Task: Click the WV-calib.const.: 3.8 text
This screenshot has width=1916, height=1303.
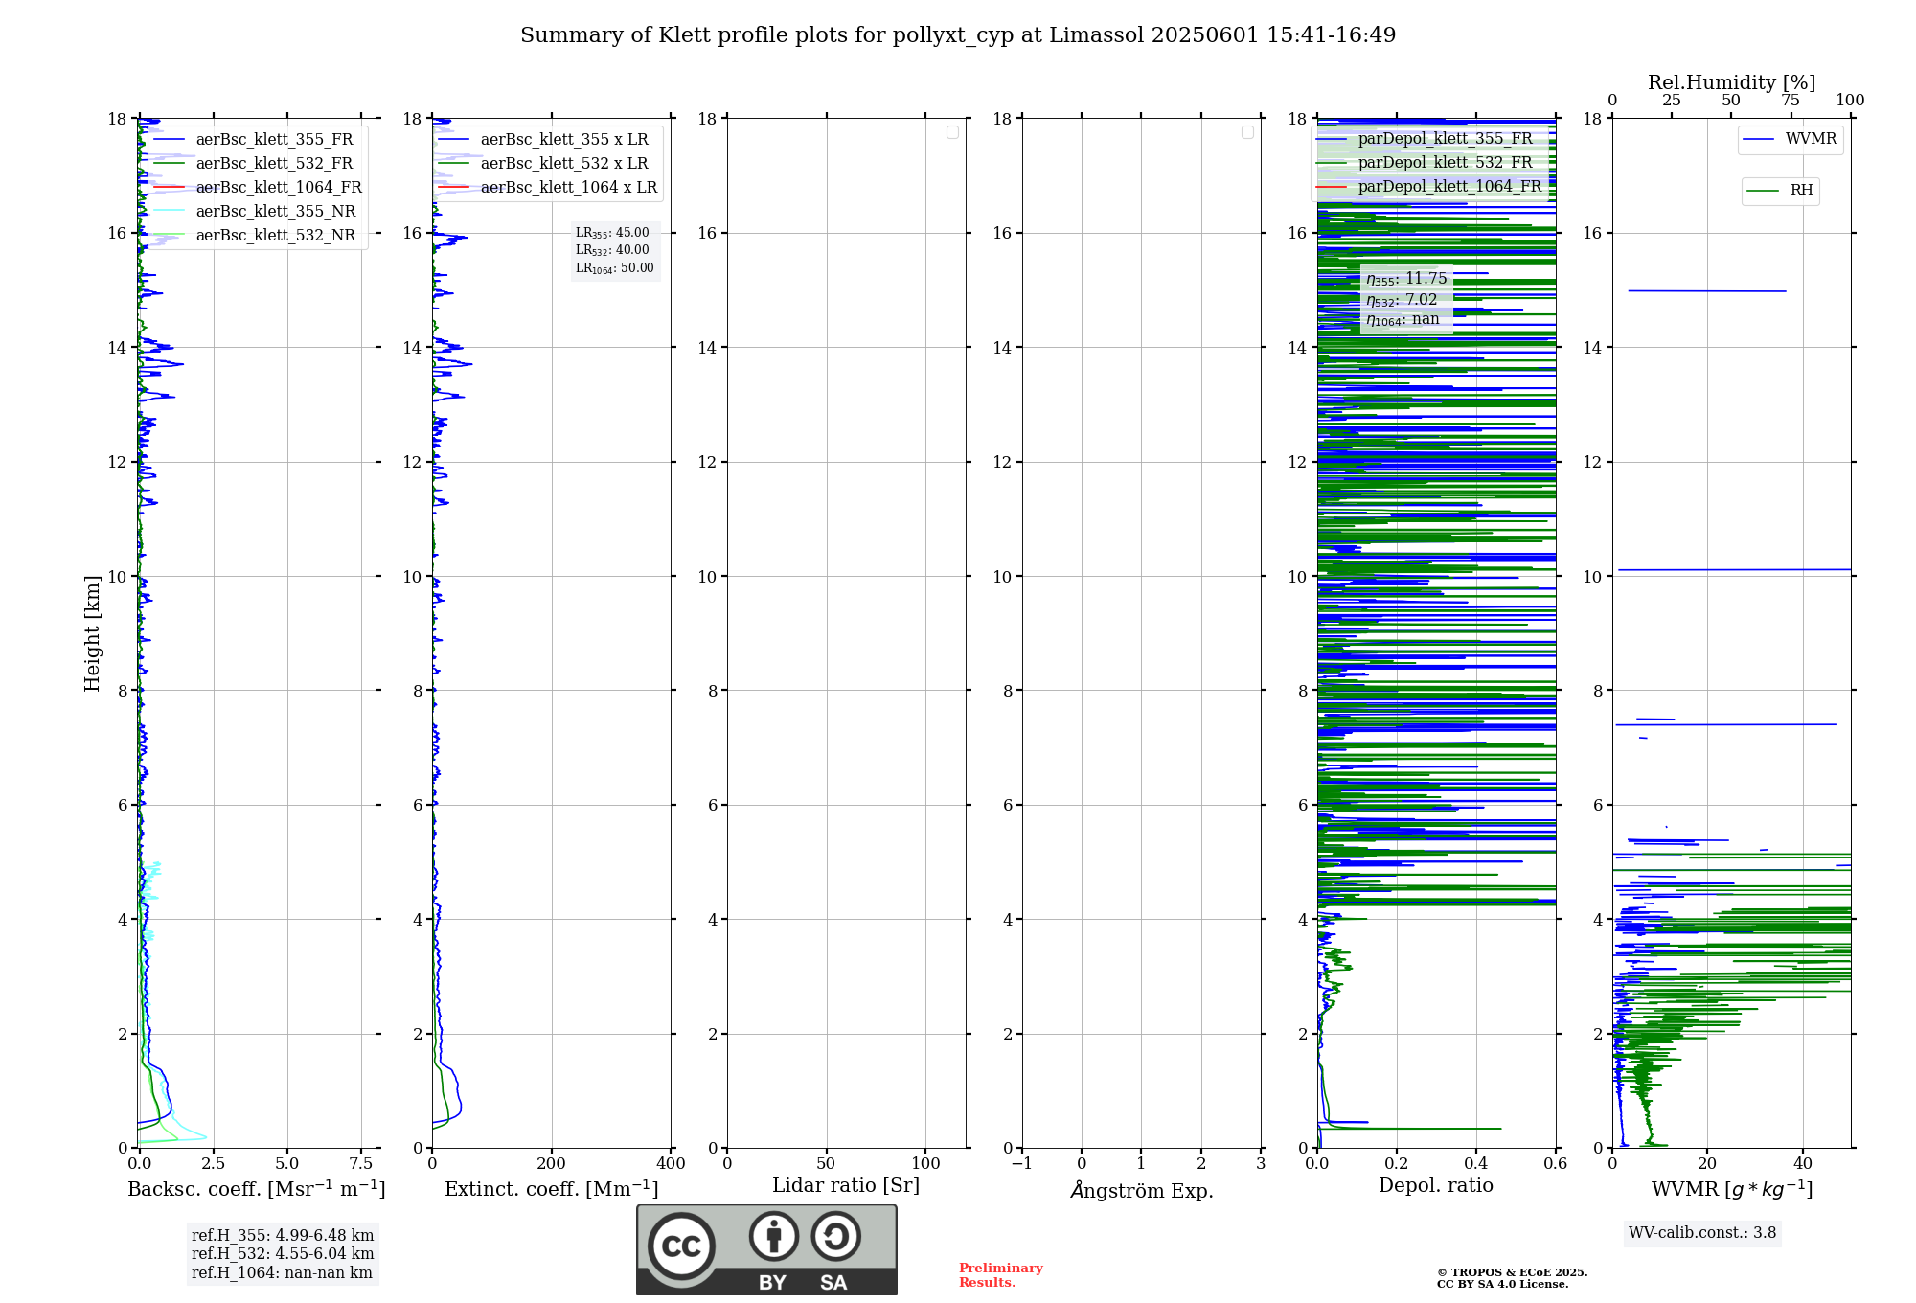Action: [x=1702, y=1233]
